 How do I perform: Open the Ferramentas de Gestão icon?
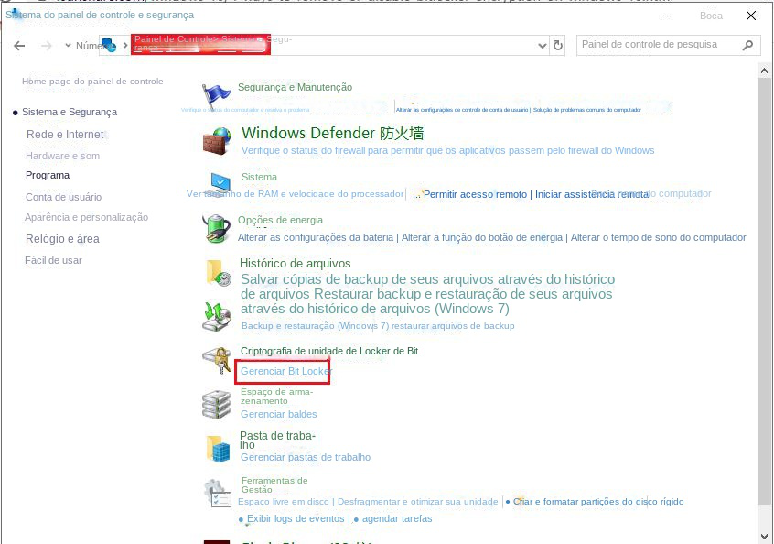(x=217, y=492)
